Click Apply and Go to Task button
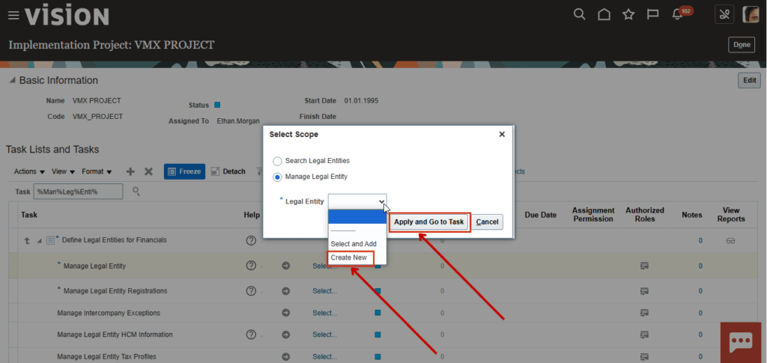The width and height of the screenshot is (767, 363). [429, 222]
